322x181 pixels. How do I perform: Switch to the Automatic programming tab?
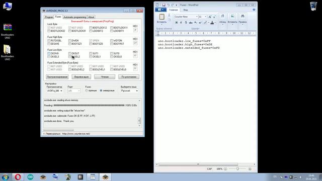pos(75,17)
